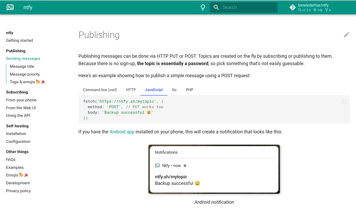Click the pencil edit-this-page icon
356x214 pixels.
pyautogui.click(x=346, y=35)
